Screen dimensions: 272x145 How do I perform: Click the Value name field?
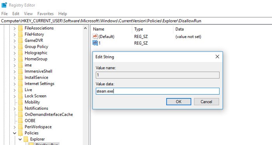click(157, 75)
